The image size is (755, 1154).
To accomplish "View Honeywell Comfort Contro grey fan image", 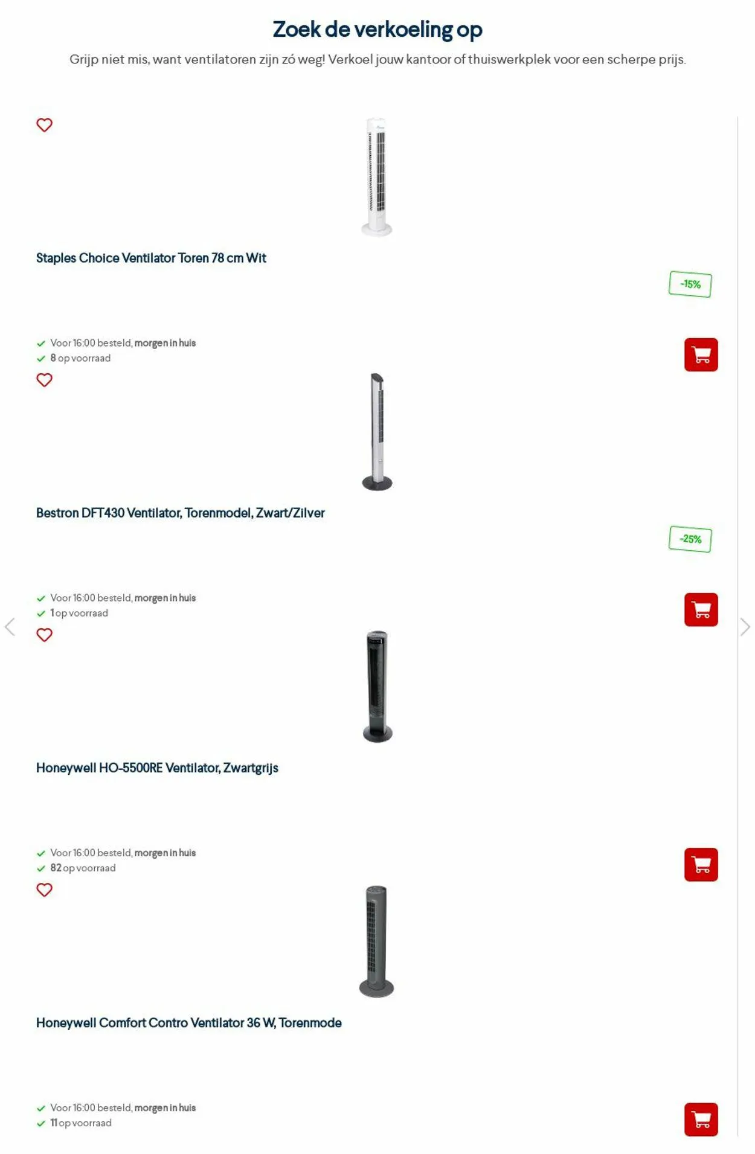I will (376, 941).
